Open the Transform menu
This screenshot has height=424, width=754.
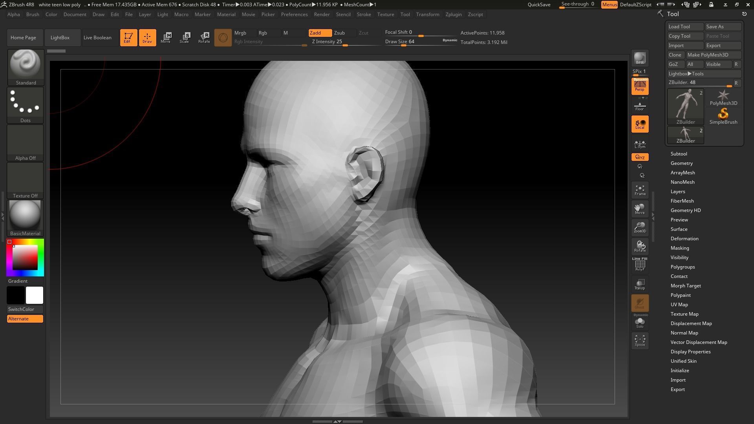point(427,15)
